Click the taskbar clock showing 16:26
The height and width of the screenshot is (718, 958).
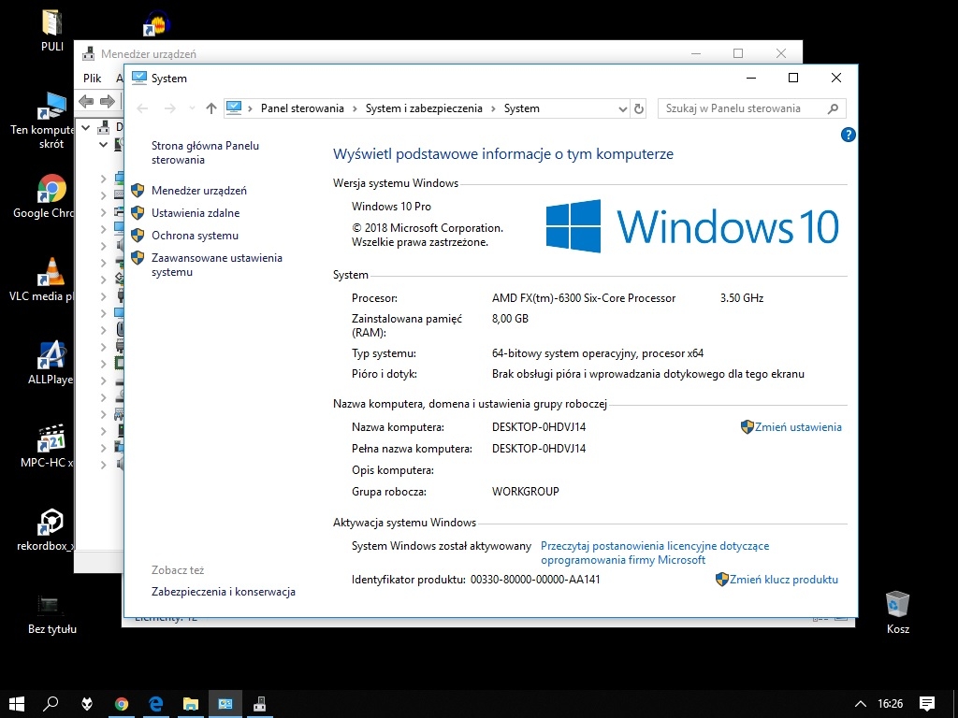point(891,704)
